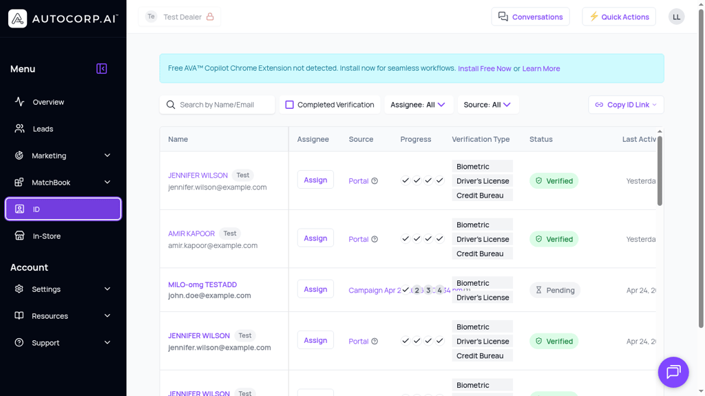Expand the Support menu chevron
This screenshot has height=396, width=705.
(x=107, y=342)
